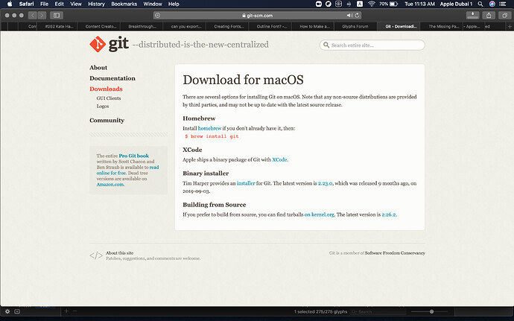Go back with Safari back arrow
This screenshot has height=321, width=514.
[33, 16]
